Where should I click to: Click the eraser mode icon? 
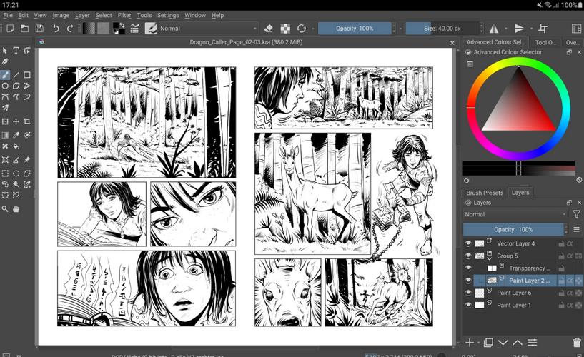(269, 29)
